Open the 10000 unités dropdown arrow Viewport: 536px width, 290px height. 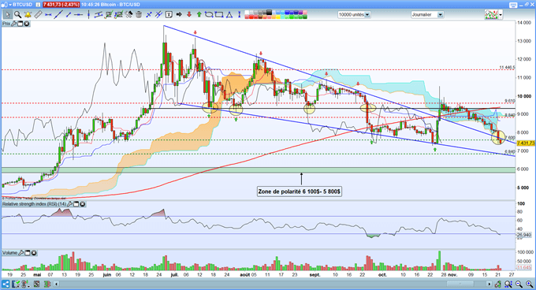pyautogui.click(x=367, y=15)
